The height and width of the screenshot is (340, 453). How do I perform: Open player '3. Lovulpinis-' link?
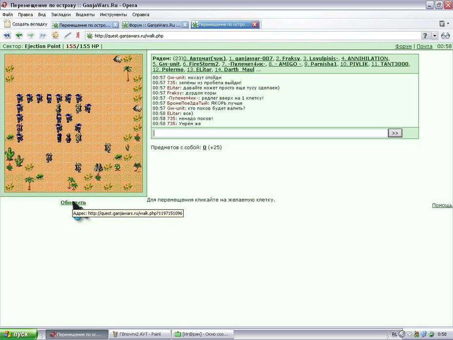(x=321, y=58)
